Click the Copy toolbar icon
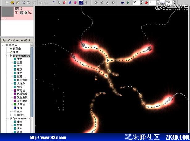Viewport: 190px width, 141px height. [29, 2]
